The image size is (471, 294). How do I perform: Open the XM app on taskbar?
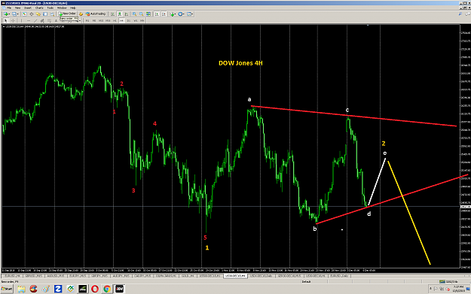[119, 289]
